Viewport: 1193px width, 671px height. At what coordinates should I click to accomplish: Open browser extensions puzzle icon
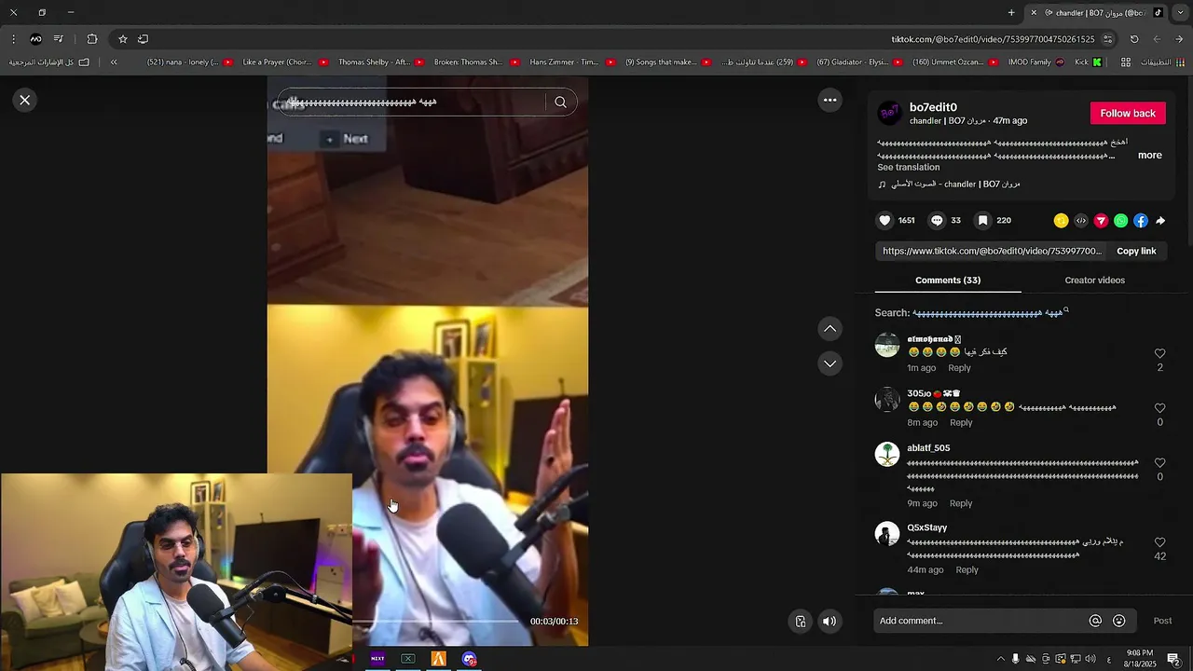pos(91,39)
